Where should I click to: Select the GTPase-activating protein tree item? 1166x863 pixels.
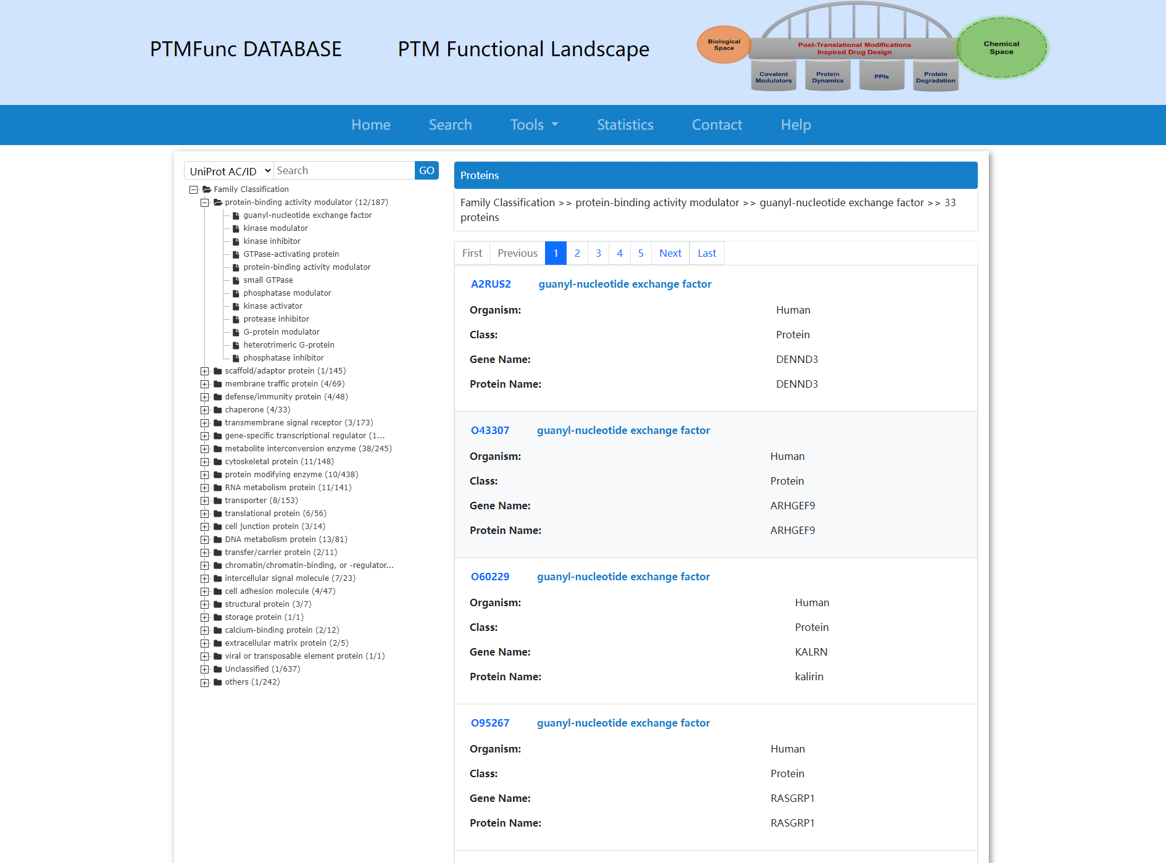point(291,254)
